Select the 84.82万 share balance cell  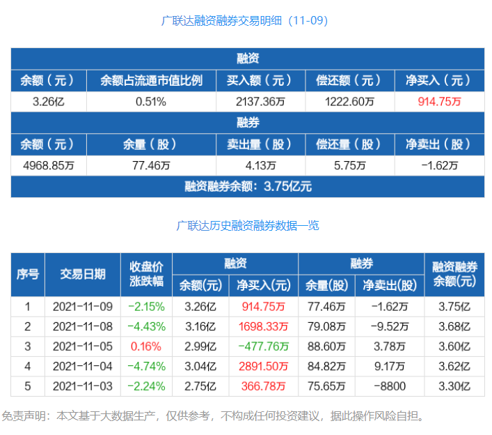[x=326, y=366]
